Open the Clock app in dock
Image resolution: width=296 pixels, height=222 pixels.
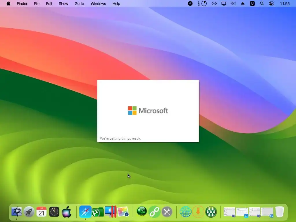click(x=54, y=212)
